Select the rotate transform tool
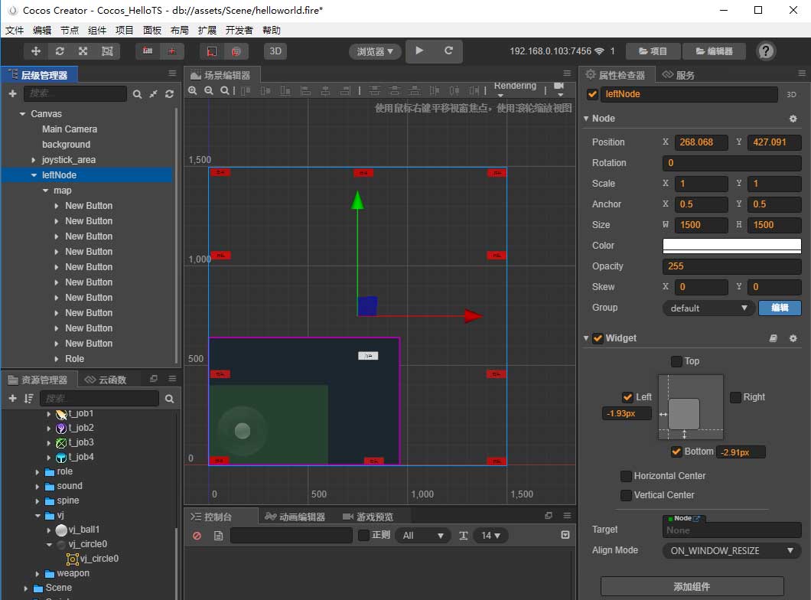811x600 pixels. tap(60, 51)
